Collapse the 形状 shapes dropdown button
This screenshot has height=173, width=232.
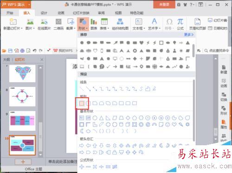click(x=83, y=25)
